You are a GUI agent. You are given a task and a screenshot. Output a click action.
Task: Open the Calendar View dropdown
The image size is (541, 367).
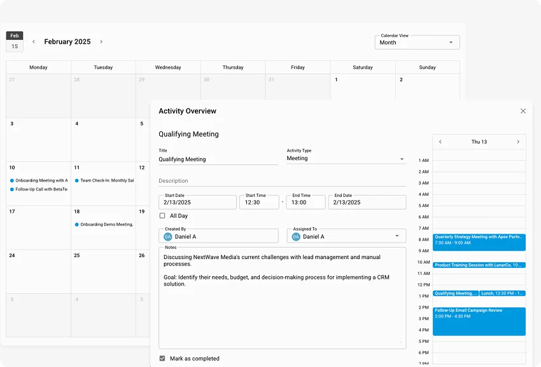417,43
